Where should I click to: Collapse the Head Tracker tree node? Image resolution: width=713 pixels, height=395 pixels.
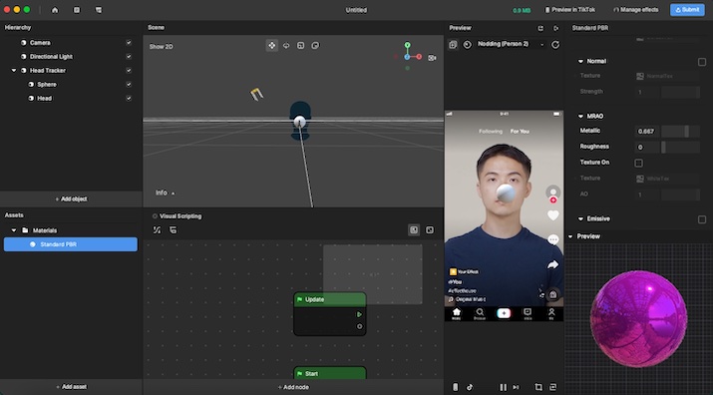pyautogui.click(x=14, y=71)
